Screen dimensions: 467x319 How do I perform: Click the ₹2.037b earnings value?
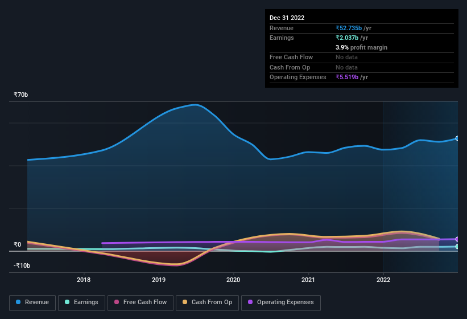tap(347, 38)
